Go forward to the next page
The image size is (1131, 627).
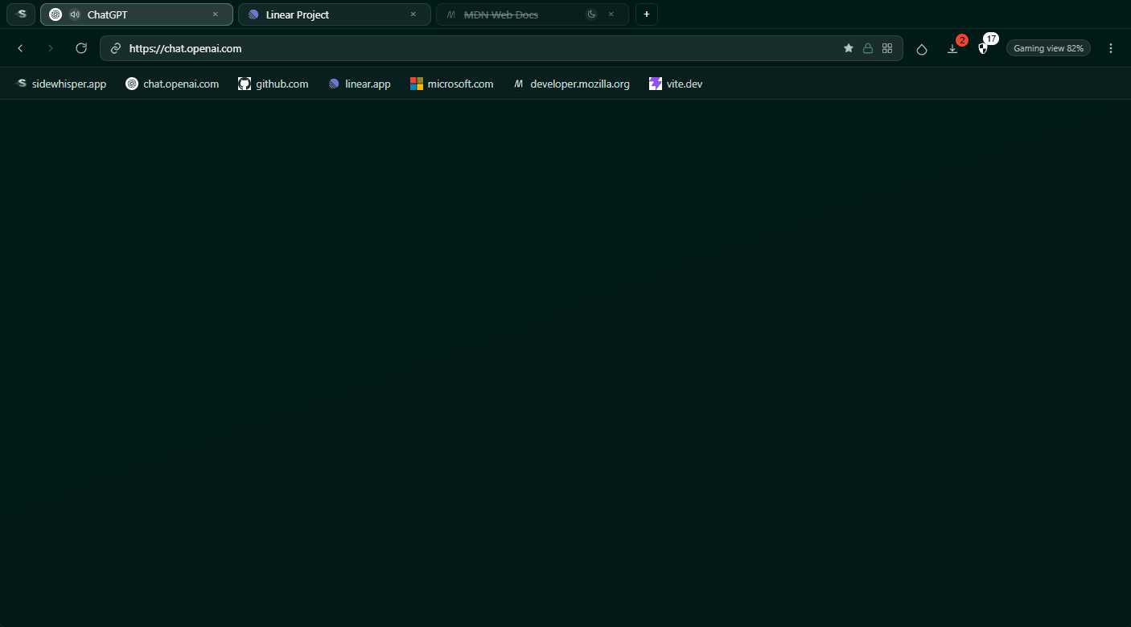click(51, 48)
